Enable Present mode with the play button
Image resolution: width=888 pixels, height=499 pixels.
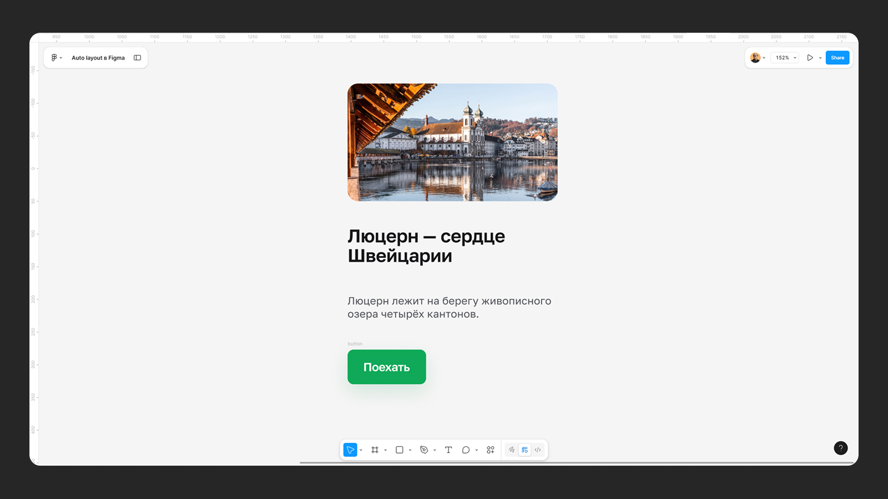pos(810,57)
